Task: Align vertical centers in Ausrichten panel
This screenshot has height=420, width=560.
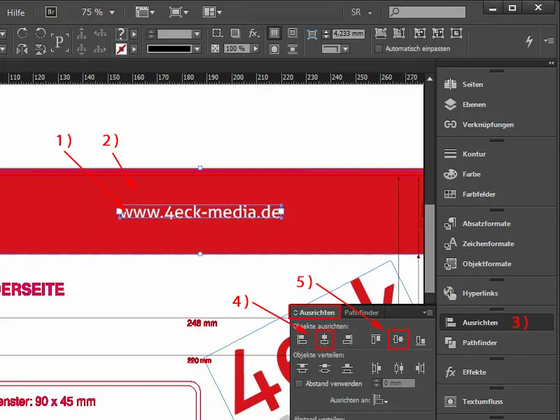Action: [x=398, y=339]
